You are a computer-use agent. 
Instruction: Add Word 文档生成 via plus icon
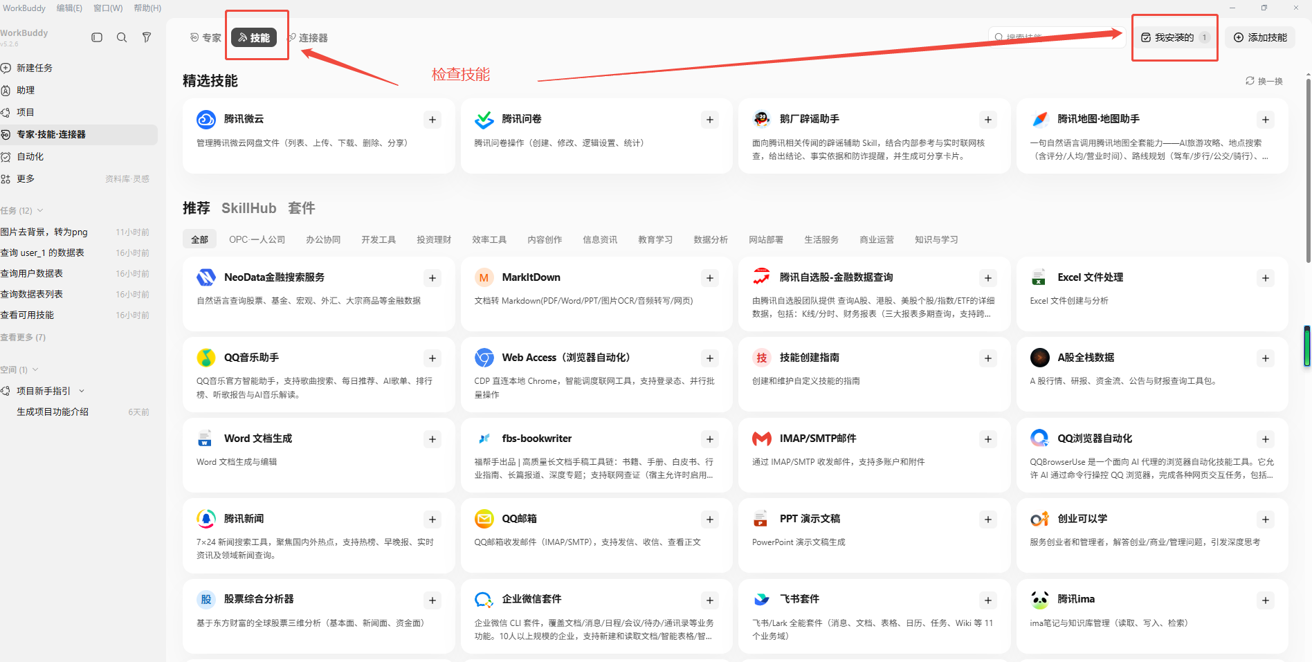click(432, 439)
